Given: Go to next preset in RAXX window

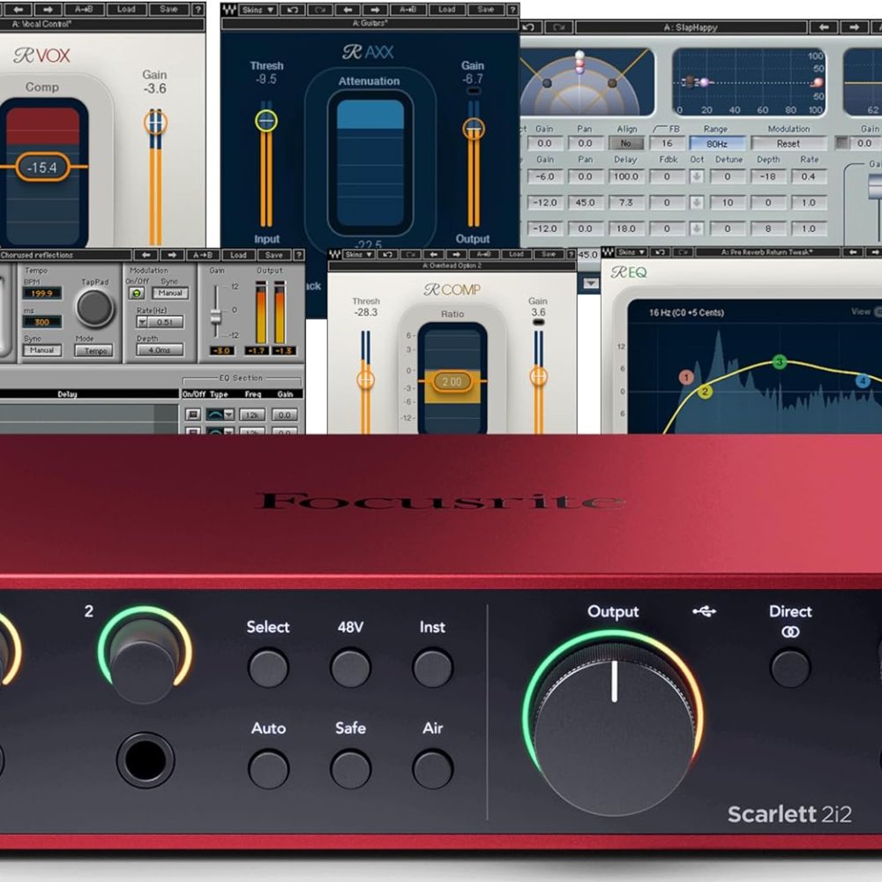Looking at the screenshot, I should pyautogui.click(x=375, y=10).
